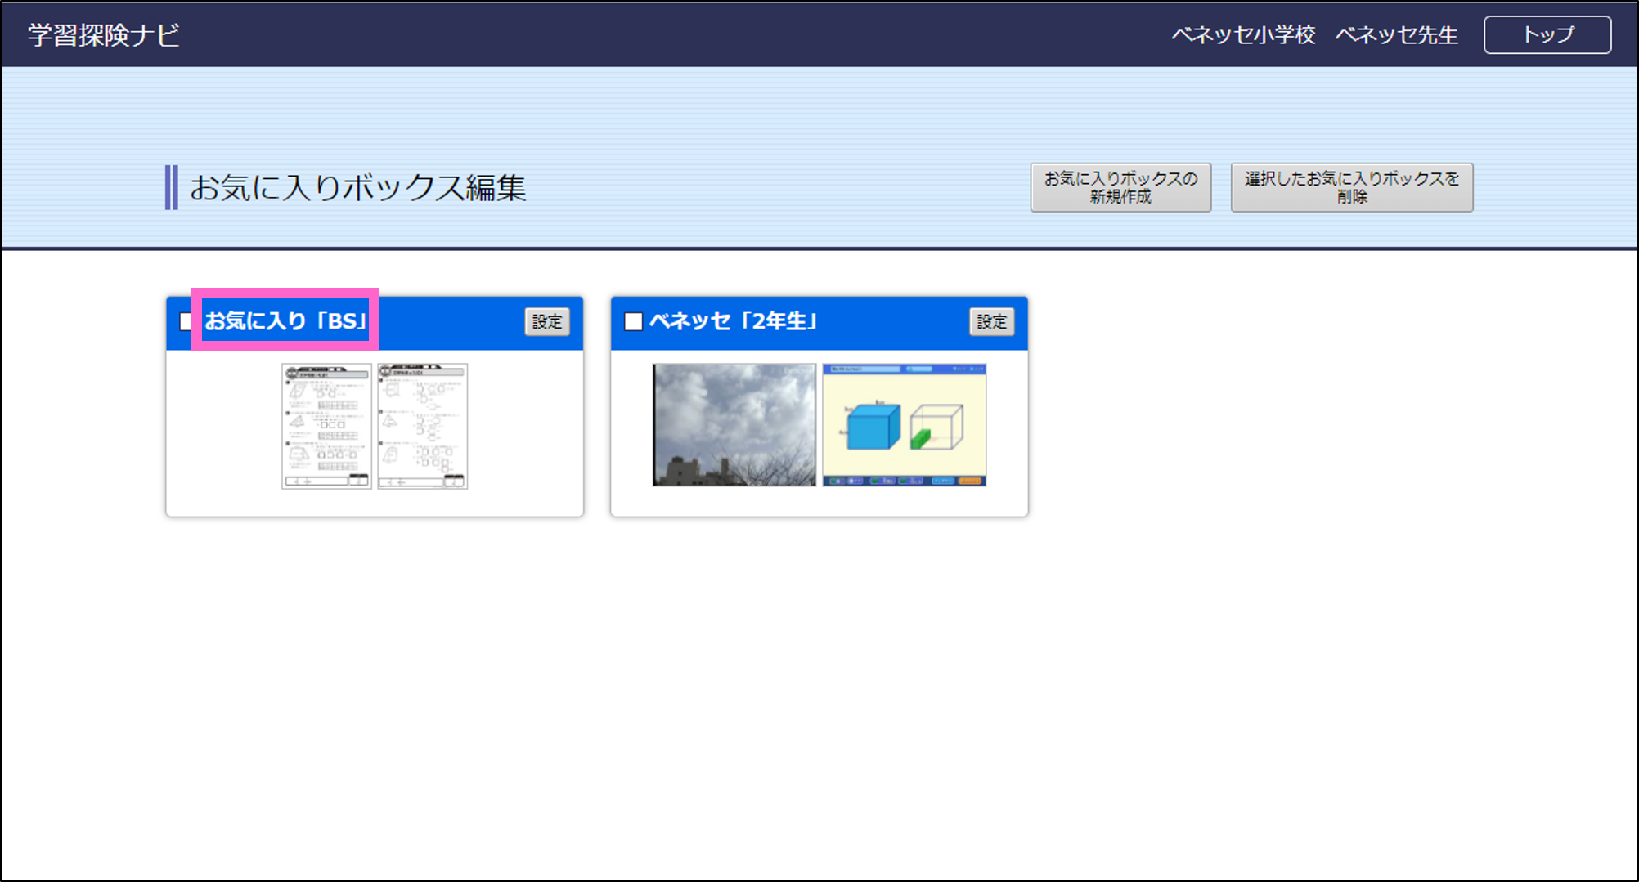1639x882 pixels.
Task: Select the ベネッセ「2年生」box title
Action: click(x=734, y=321)
